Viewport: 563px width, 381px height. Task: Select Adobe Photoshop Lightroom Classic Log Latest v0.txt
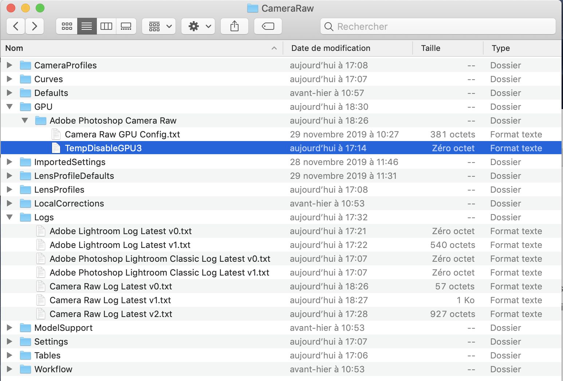pyautogui.click(x=160, y=258)
